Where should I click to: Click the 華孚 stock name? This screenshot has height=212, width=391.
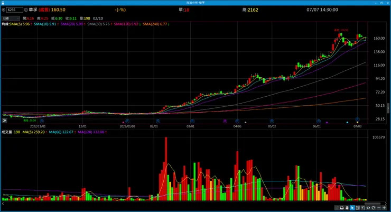click(x=33, y=10)
